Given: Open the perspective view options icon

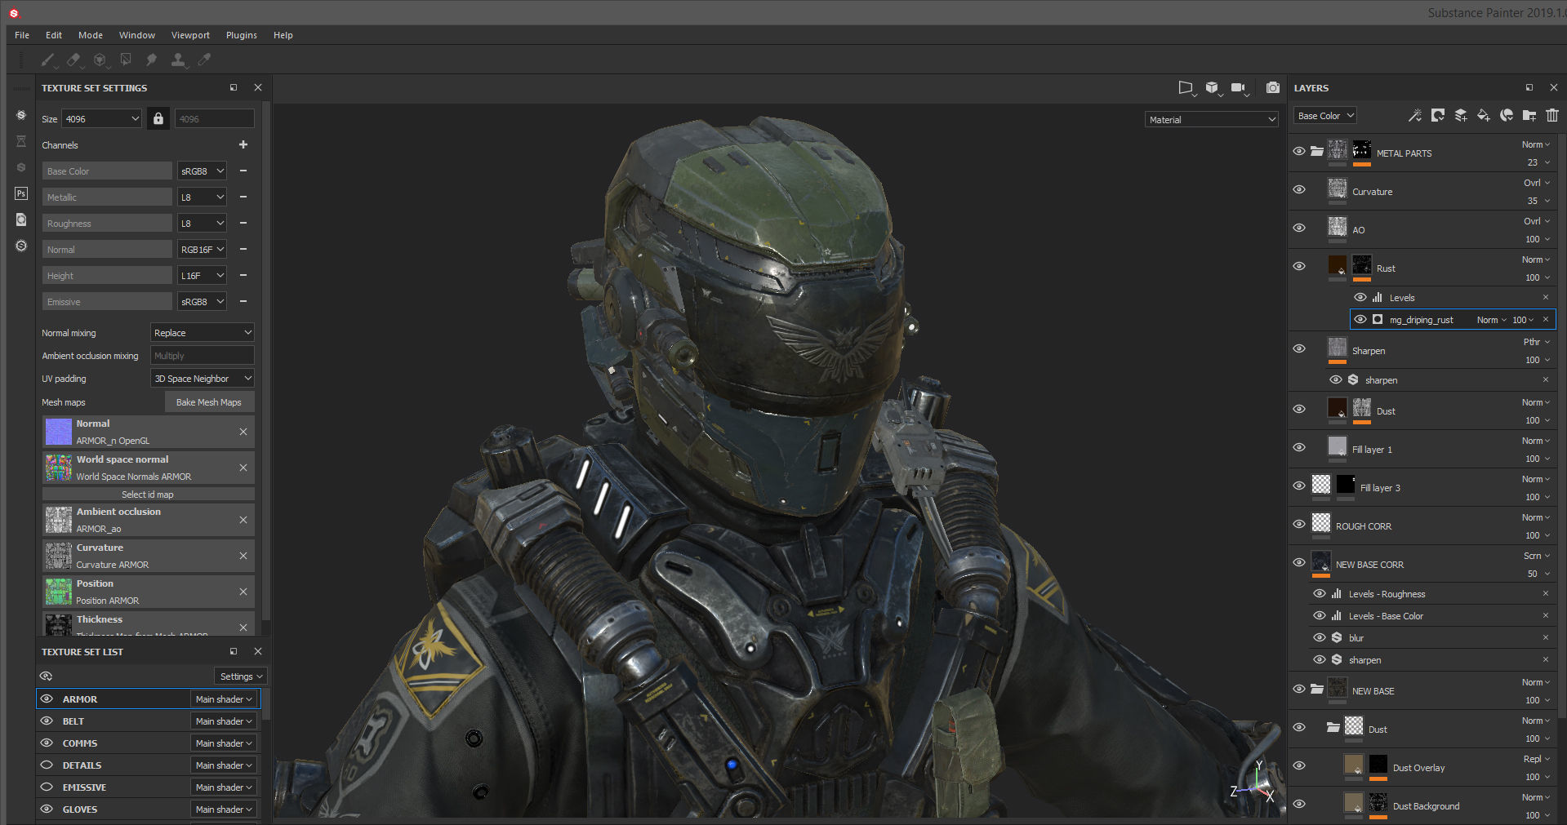Looking at the screenshot, I should [1186, 88].
